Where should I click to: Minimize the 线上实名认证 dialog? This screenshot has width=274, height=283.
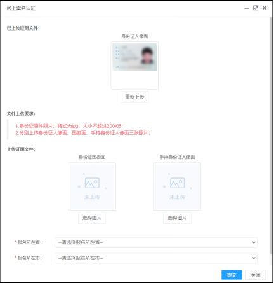tap(247, 8)
